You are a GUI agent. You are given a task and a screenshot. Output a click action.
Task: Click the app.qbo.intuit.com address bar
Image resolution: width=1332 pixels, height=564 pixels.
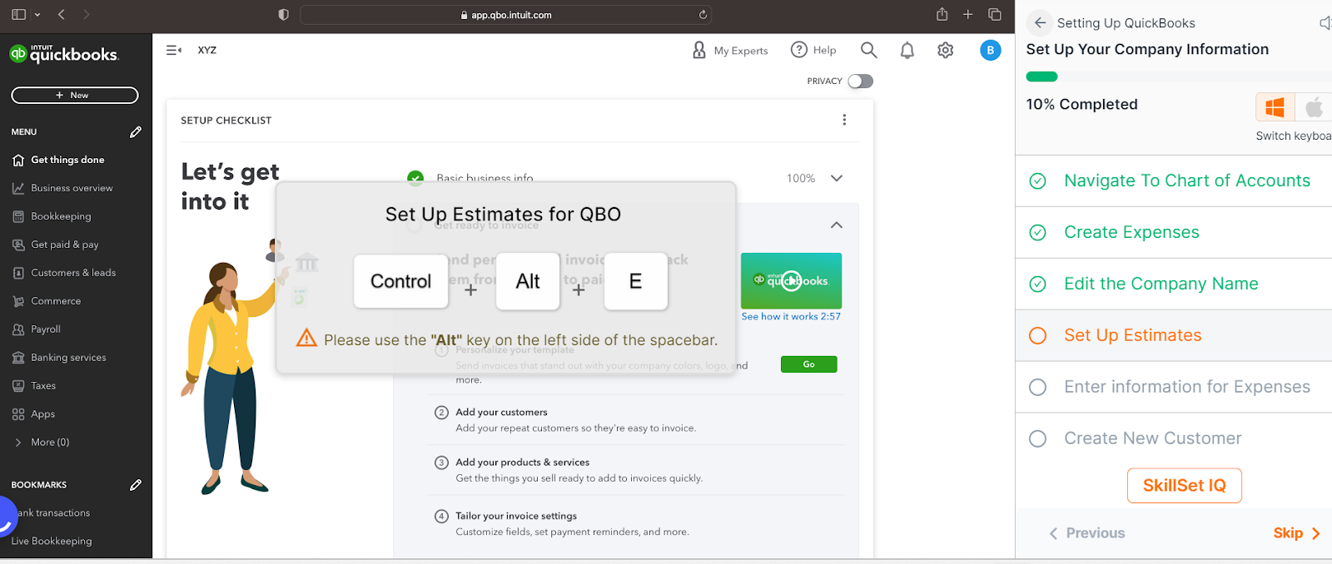[505, 15]
